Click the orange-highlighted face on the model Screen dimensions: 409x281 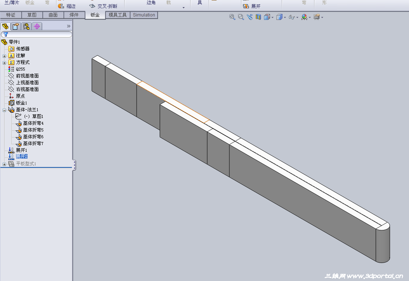pos(173,102)
